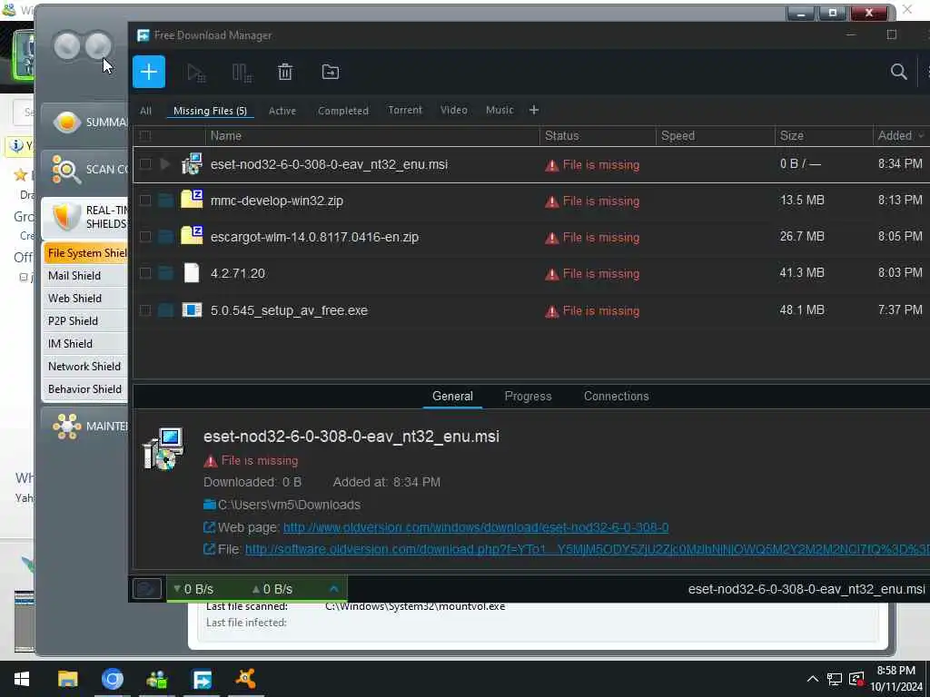Click the Speed column header
The height and width of the screenshot is (697, 930).
[x=716, y=136]
